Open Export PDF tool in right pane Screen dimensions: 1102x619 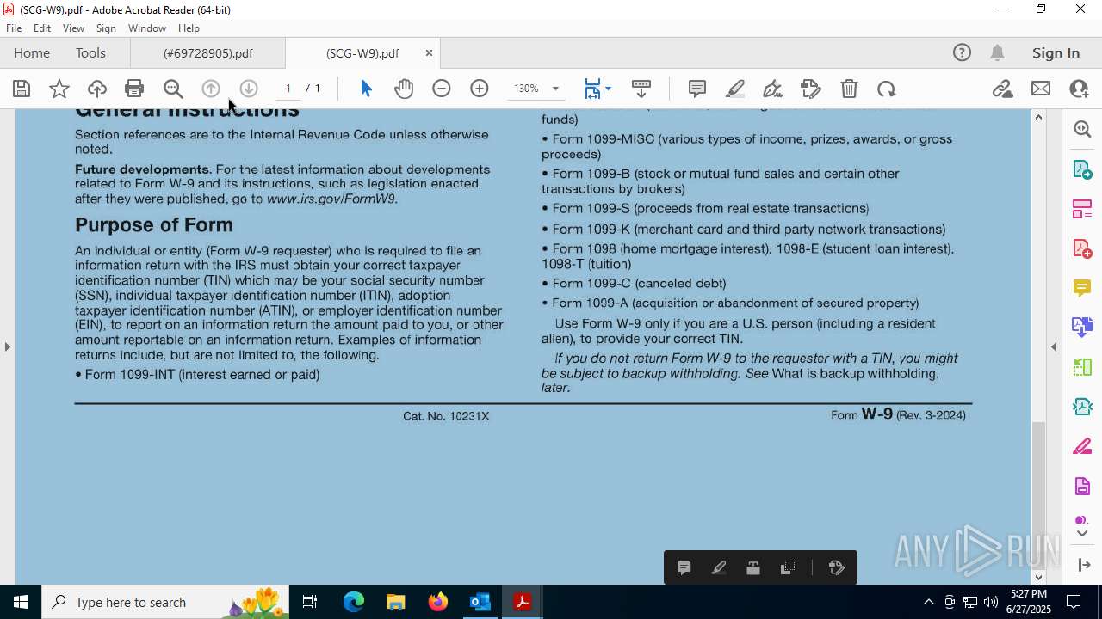[x=1082, y=169]
